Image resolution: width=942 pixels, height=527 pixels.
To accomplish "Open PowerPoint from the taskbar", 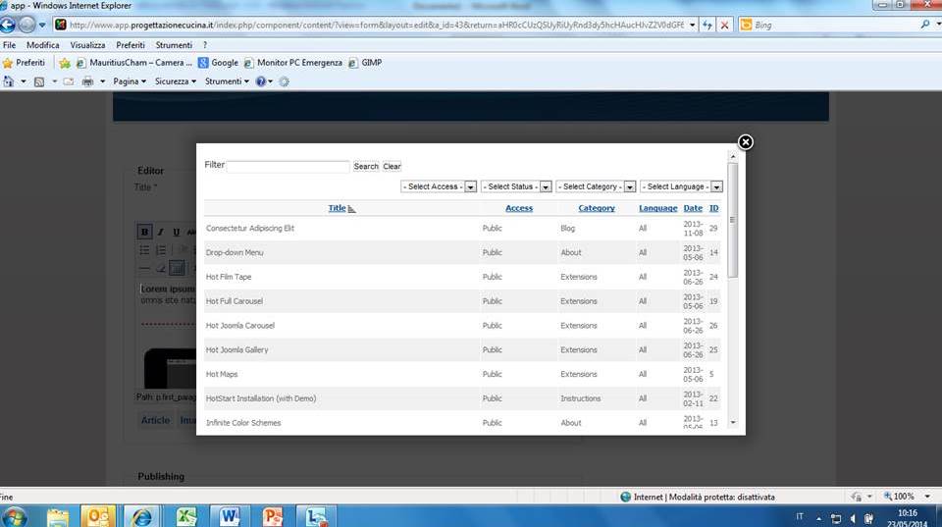I will [x=273, y=517].
